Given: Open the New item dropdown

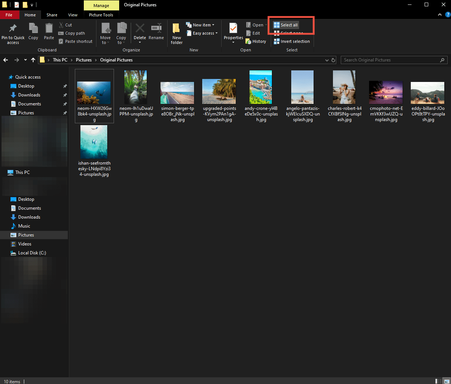Looking at the screenshot, I should [x=200, y=25].
